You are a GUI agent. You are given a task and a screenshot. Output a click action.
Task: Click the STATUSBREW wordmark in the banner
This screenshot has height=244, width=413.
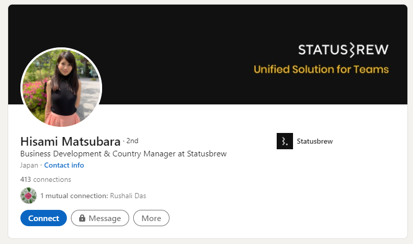point(343,50)
